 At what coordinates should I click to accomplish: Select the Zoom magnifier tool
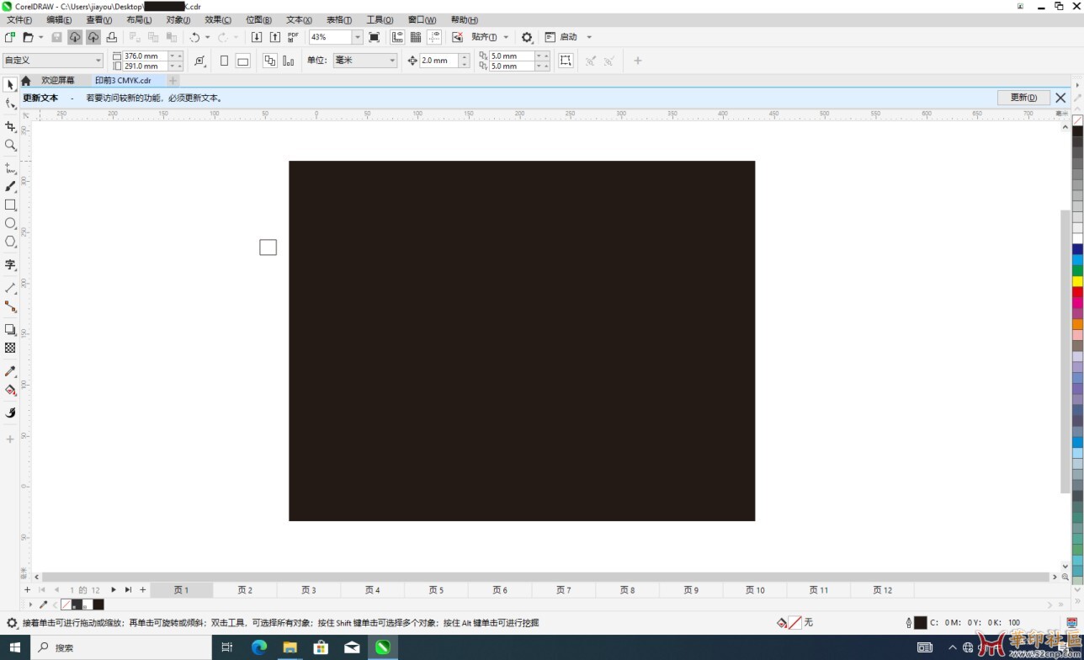(10, 145)
